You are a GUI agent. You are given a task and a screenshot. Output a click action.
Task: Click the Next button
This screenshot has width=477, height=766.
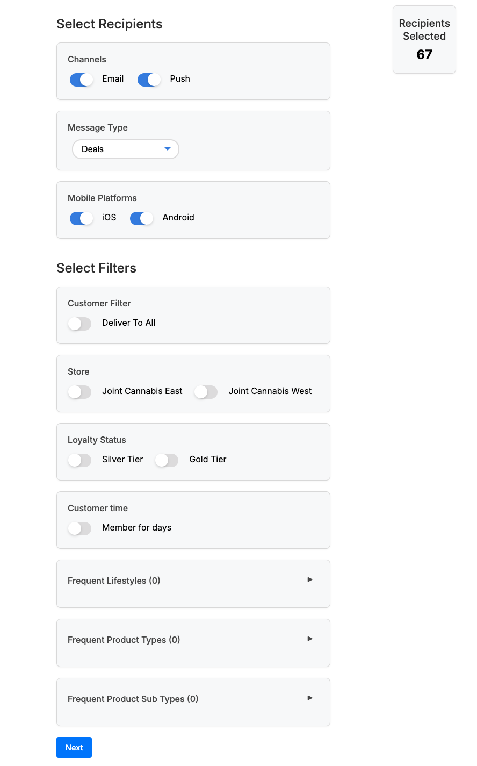[74, 748]
